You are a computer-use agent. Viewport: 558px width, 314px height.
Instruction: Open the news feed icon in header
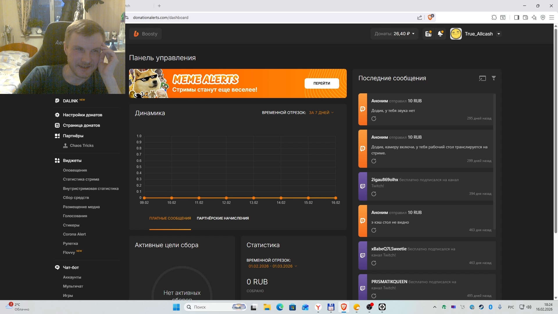tap(428, 34)
